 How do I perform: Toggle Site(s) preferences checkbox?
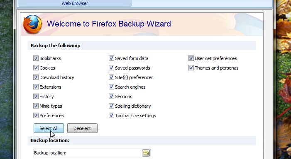click(x=111, y=77)
